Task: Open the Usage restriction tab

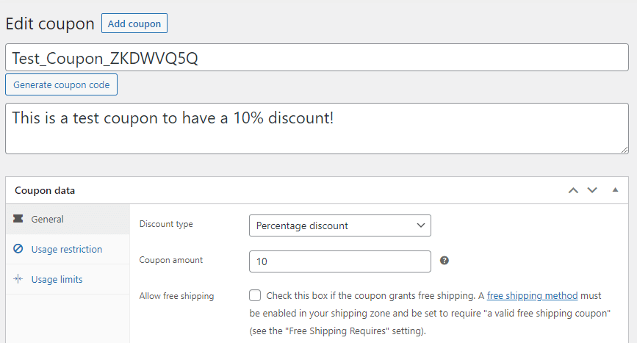Action: click(67, 249)
